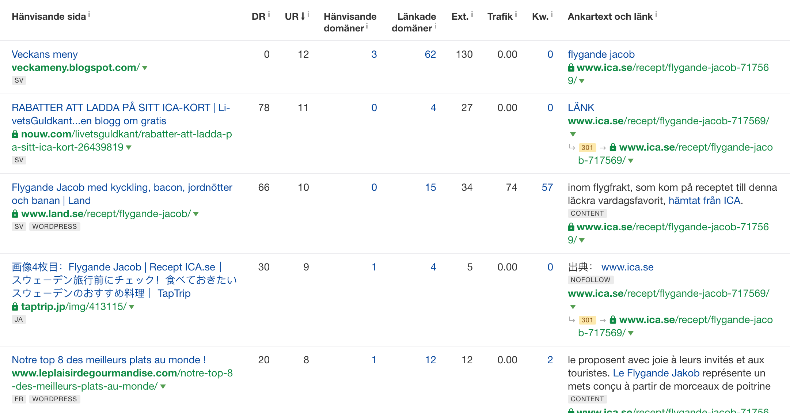This screenshot has height=413, width=790.
Task: Click the LÄNK anchor text
Action: (581, 107)
